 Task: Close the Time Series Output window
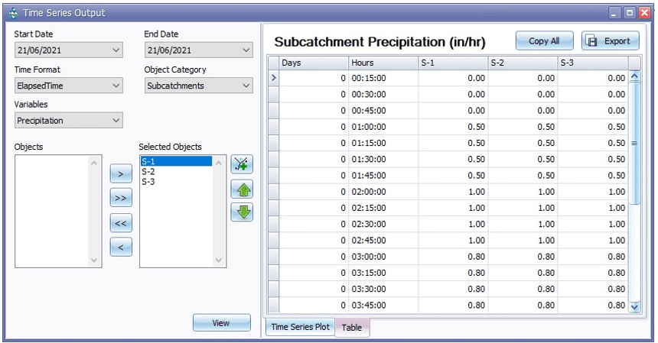point(644,13)
